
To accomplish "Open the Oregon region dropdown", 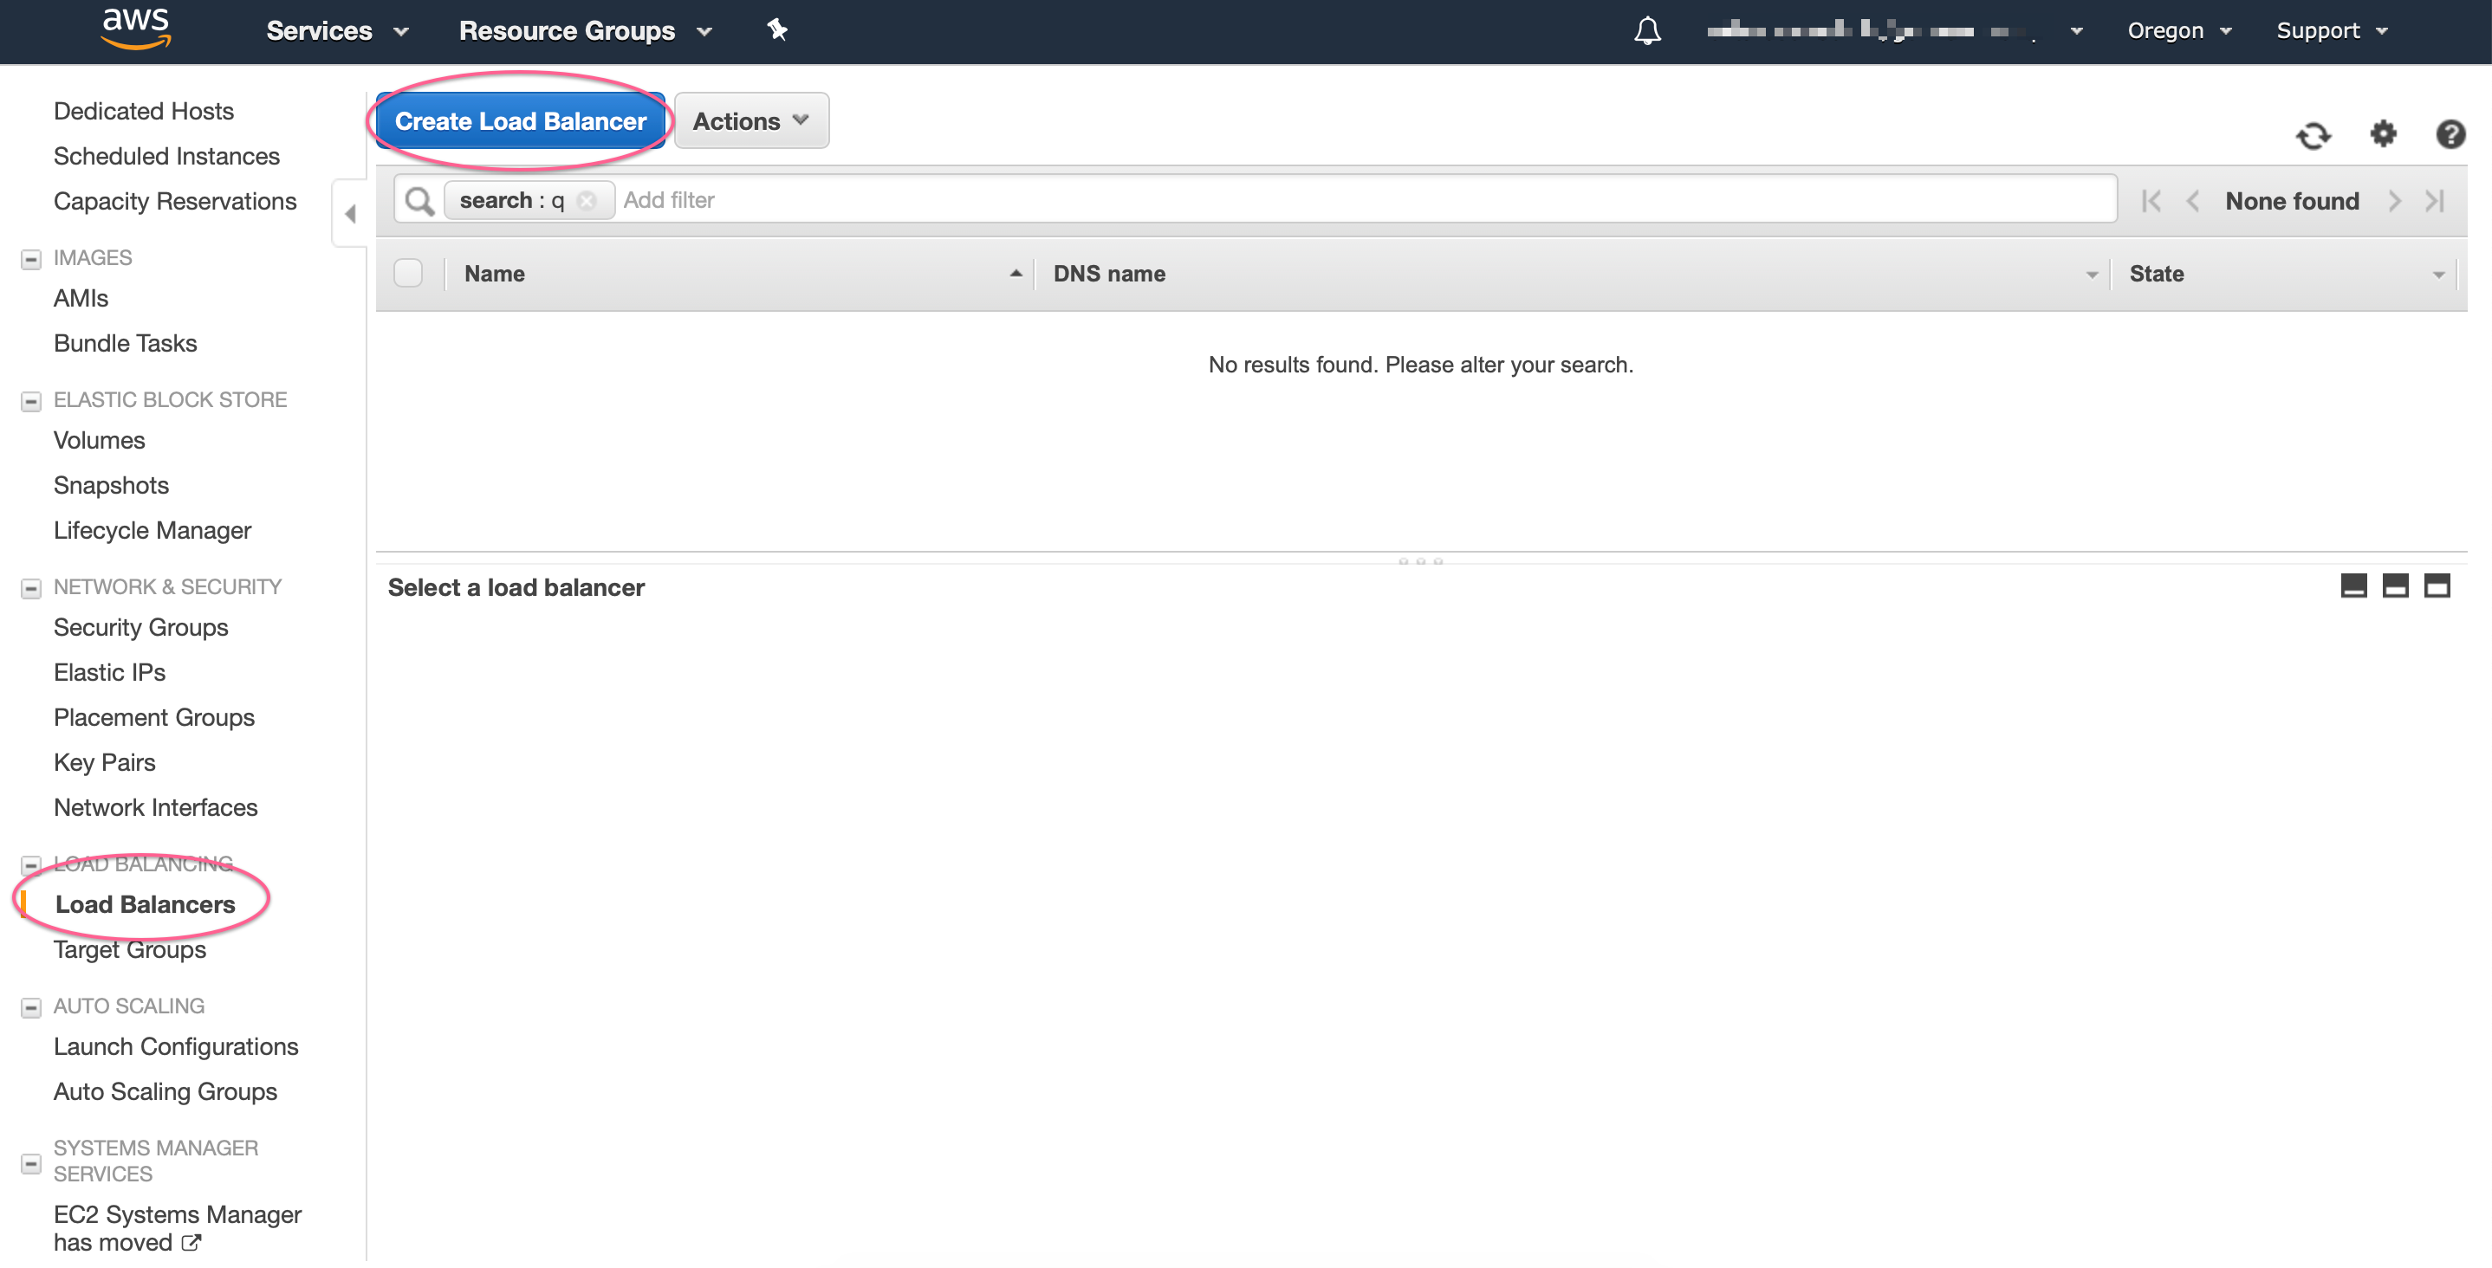I will pos(2177,31).
